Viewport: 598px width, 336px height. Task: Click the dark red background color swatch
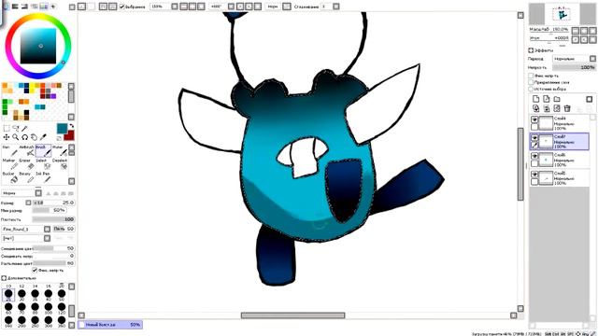(x=69, y=135)
